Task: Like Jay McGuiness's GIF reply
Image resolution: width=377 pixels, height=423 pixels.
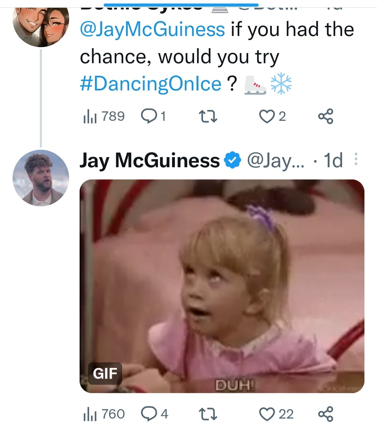Action: [x=276, y=414]
